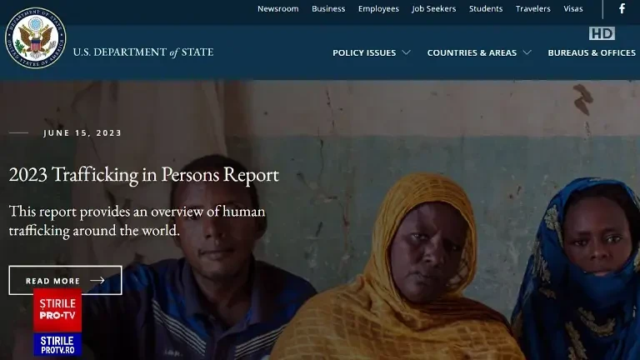Click the June 15, 2023 date label
This screenshot has height=360, width=640.
coord(82,133)
